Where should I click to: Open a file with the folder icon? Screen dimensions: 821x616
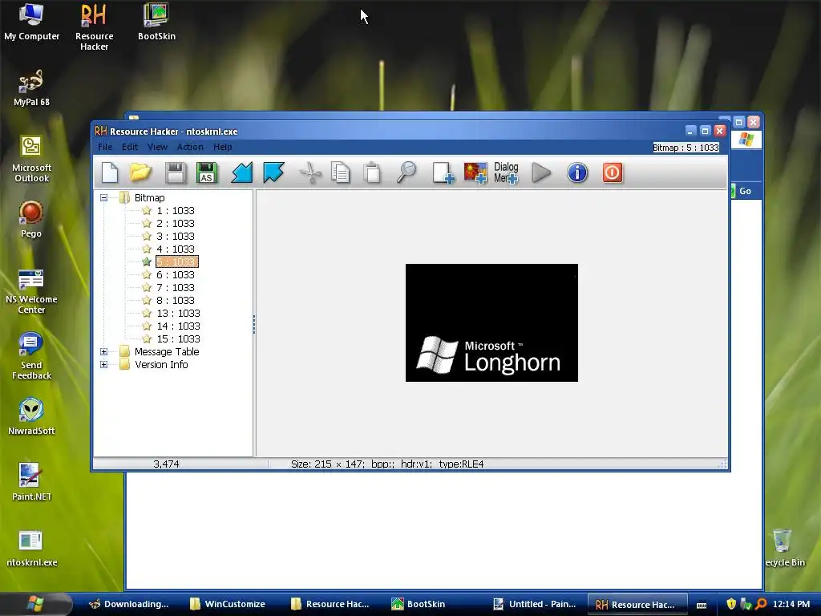pyautogui.click(x=141, y=173)
